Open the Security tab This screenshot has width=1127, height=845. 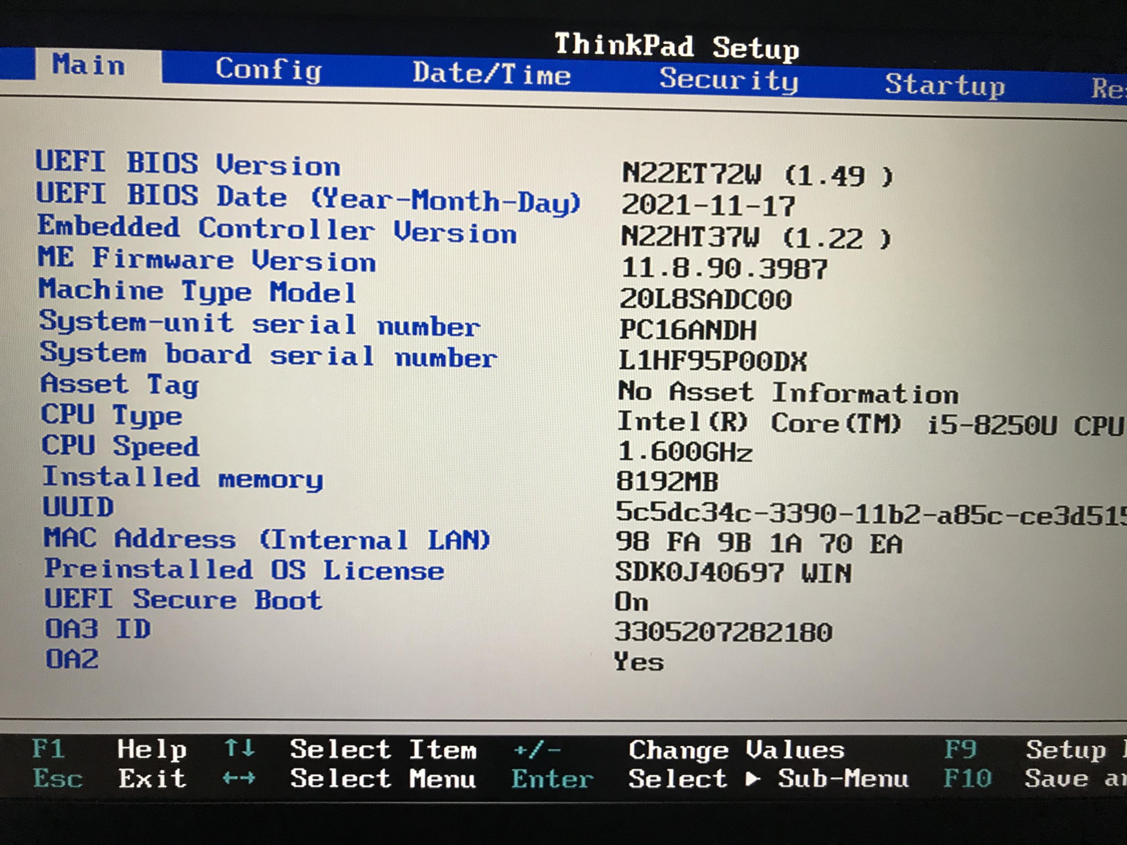tap(728, 80)
